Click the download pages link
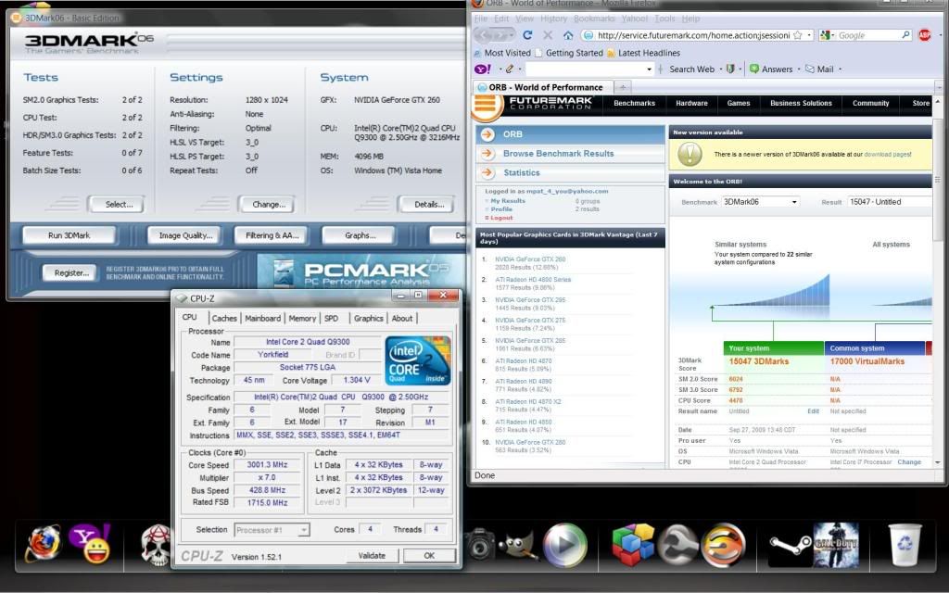This screenshot has width=949, height=593. point(887,155)
